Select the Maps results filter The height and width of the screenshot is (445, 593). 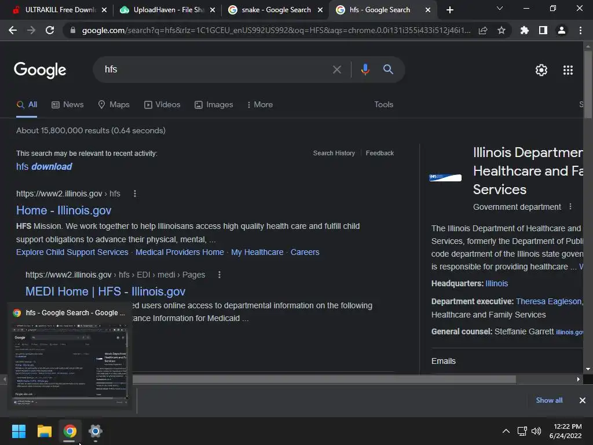[x=114, y=105]
